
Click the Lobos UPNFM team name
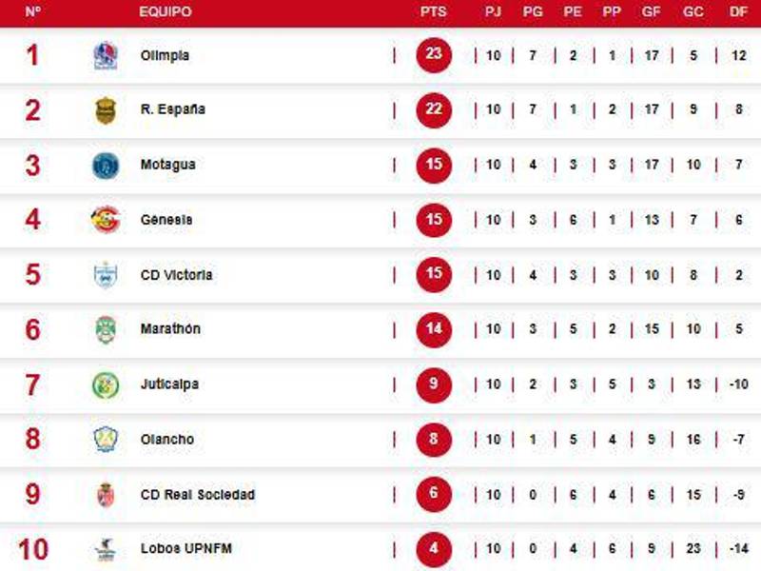pyautogui.click(x=185, y=549)
